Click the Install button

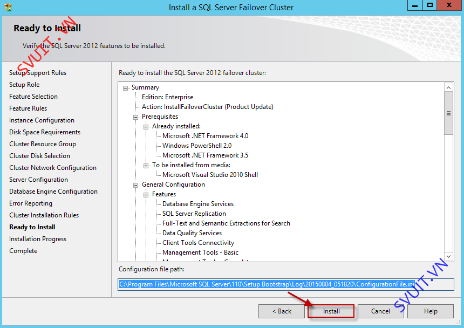click(331, 311)
